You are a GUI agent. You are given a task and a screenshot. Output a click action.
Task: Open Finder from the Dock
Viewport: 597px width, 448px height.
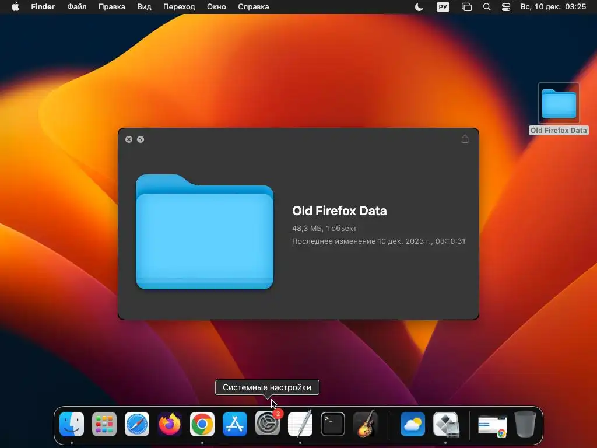click(72, 424)
